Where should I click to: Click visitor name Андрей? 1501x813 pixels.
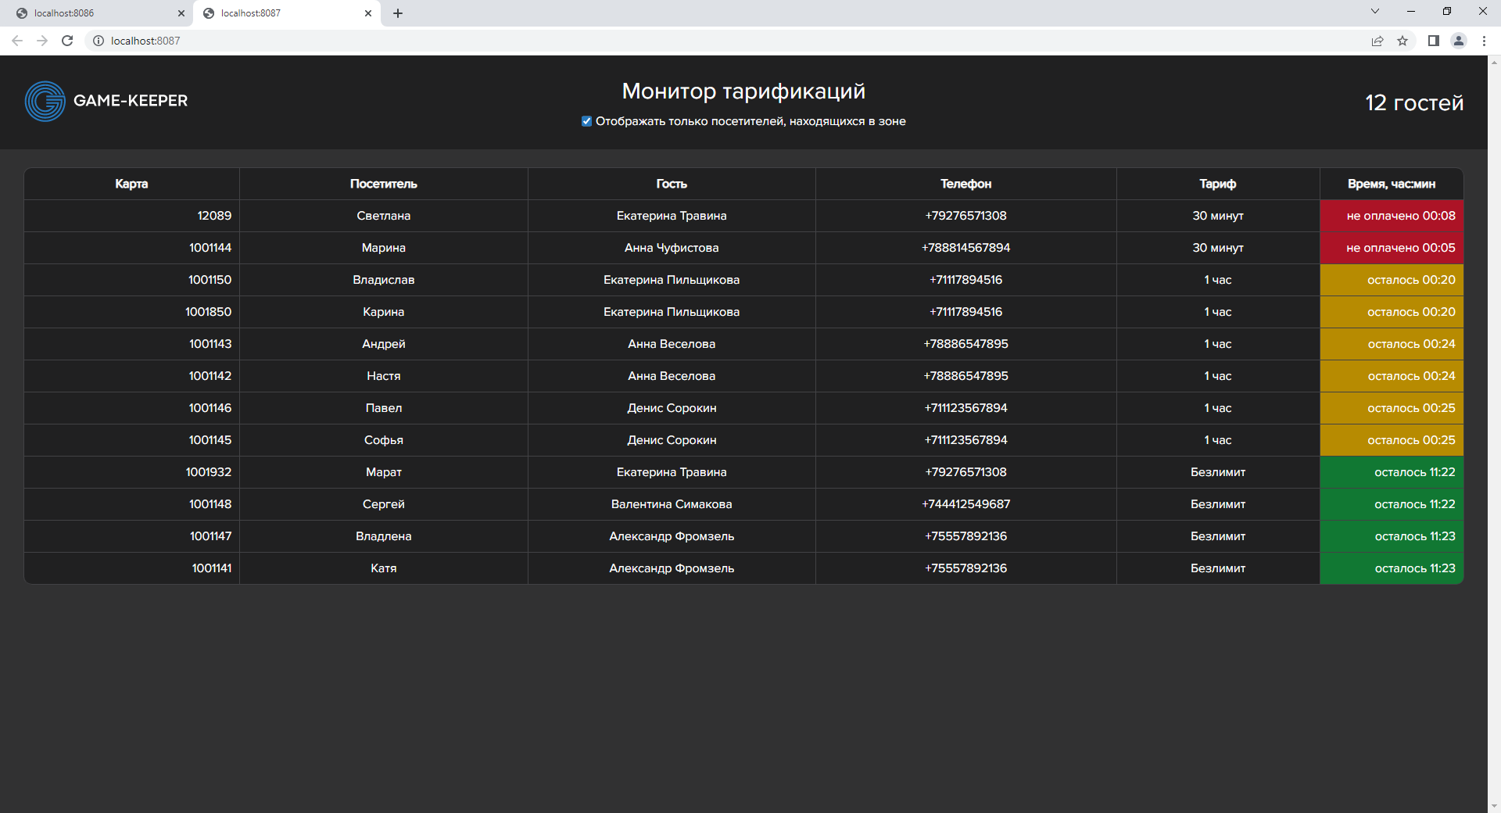(383, 344)
